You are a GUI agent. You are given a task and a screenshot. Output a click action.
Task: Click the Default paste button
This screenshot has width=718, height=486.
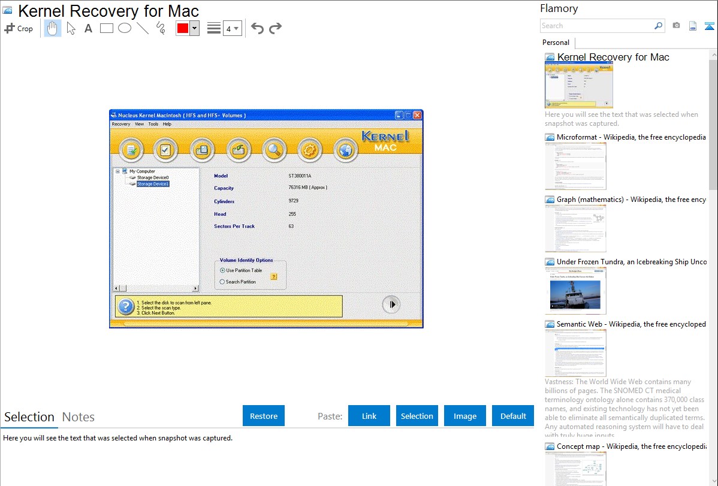point(513,416)
